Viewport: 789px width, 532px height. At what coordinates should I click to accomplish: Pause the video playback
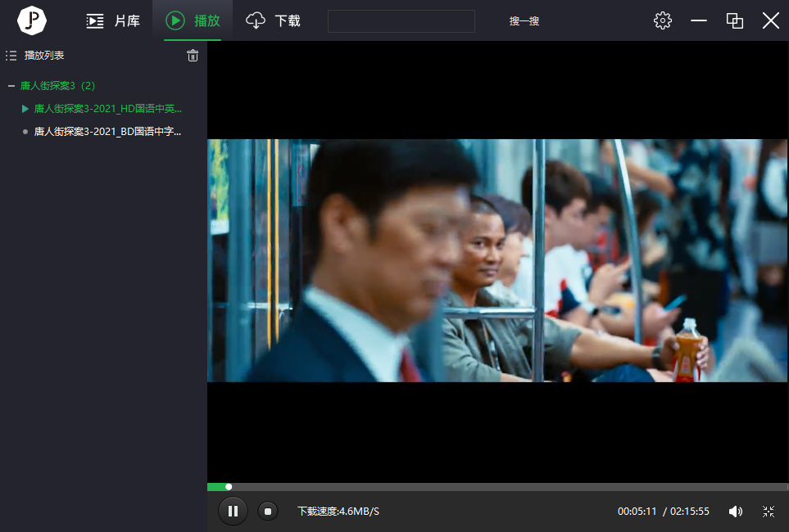pos(233,512)
